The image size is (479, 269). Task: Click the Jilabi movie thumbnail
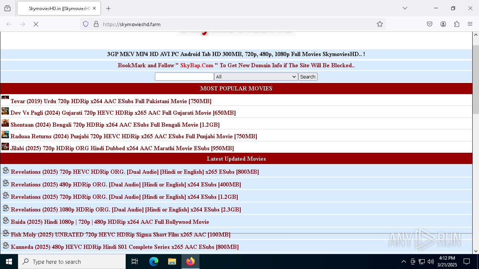click(x=5, y=146)
